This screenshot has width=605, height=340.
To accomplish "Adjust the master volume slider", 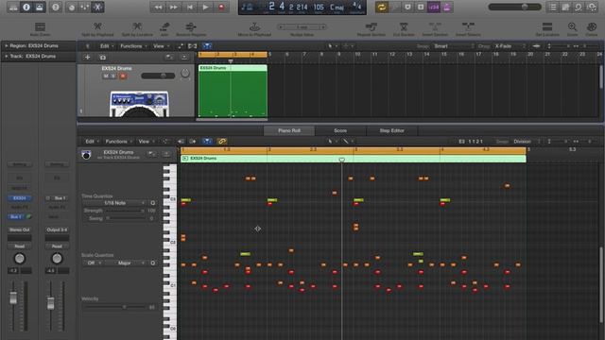I will click(x=514, y=7).
